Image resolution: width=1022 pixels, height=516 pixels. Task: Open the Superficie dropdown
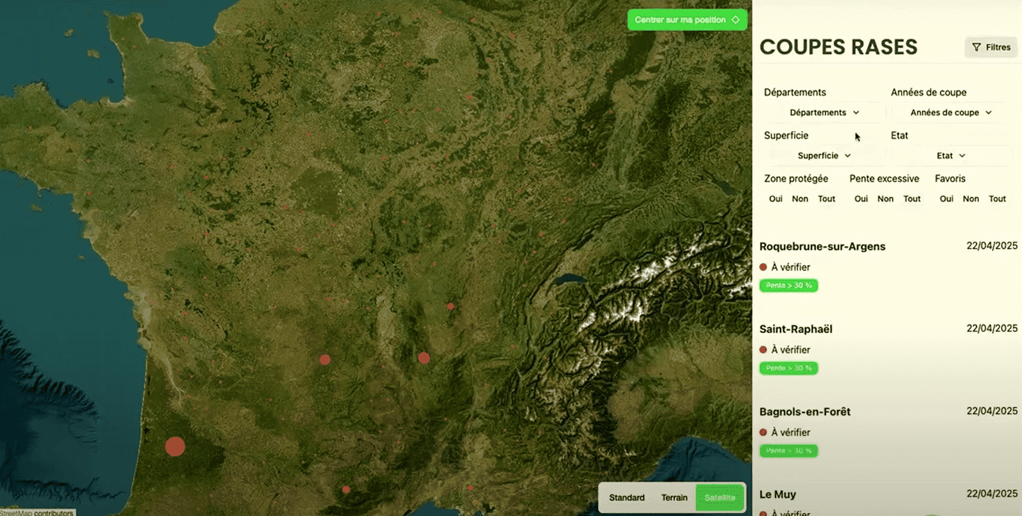coord(824,156)
